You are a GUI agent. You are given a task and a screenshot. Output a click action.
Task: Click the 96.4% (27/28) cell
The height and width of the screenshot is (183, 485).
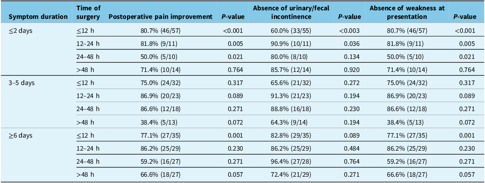(291, 161)
